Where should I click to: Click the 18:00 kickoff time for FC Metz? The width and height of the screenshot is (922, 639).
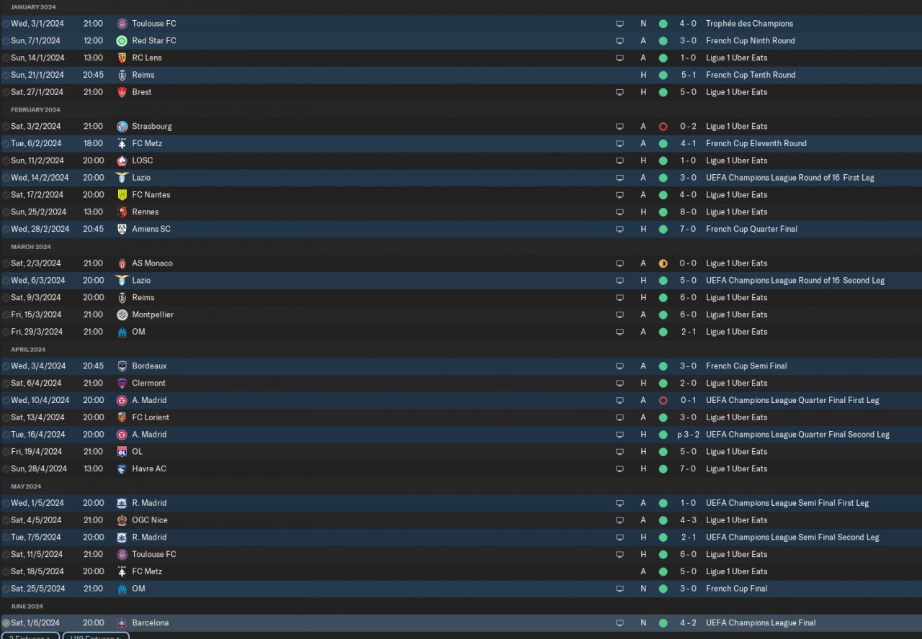tap(94, 144)
